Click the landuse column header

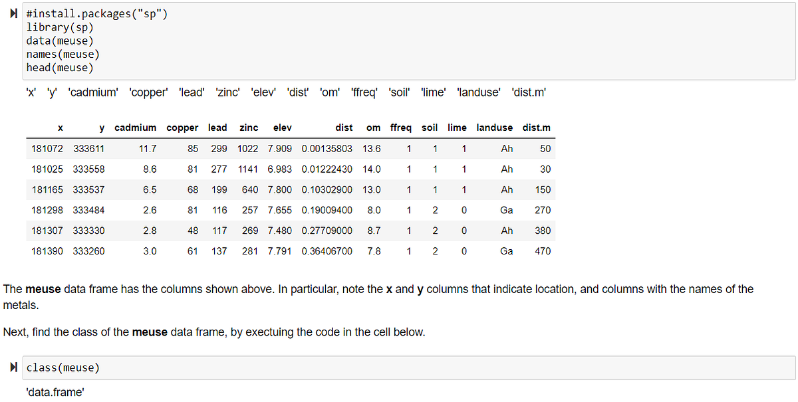pos(495,128)
